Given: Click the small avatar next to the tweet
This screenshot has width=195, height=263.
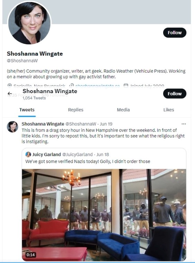Looking at the screenshot, I should coord(12,127).
